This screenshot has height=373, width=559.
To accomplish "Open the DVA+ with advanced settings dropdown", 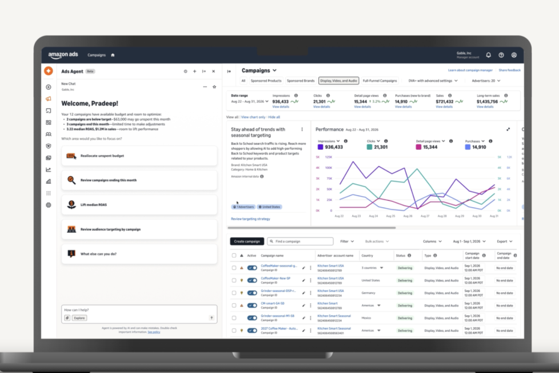I will click(x=433, y=81).
